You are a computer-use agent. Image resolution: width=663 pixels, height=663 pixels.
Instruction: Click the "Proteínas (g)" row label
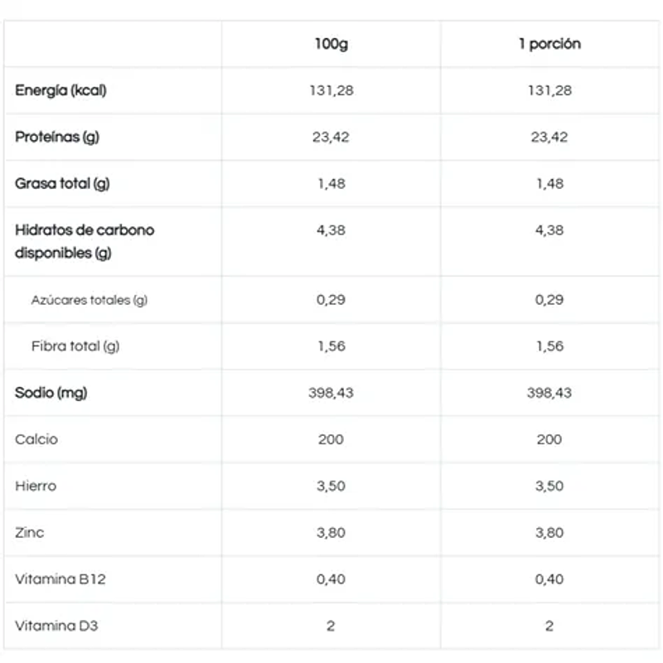(x=57, y=137)
